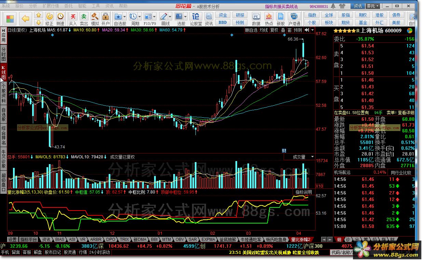Click the jump-to-end arrow in chart header
Image resolution: width=422 pixels, height=260 pixels.
click(x=307, y=30)
